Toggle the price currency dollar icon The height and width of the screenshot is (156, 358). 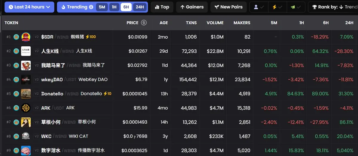144,23
